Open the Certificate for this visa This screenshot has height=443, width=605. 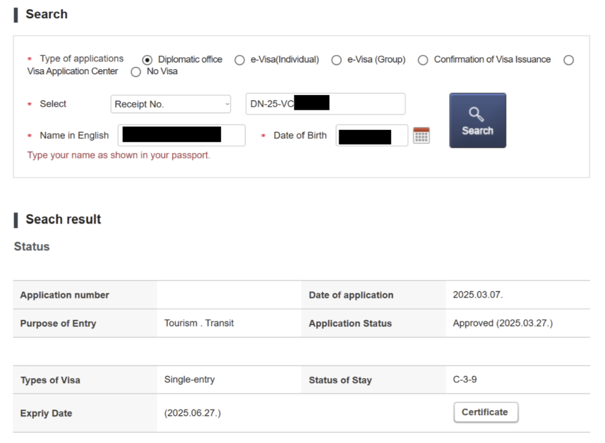485,412
